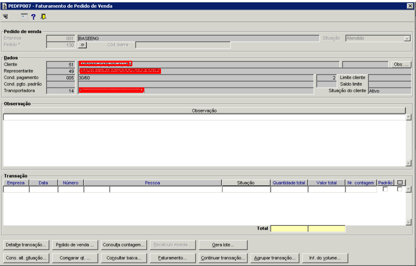416x266 pixels.
Task: Click the double-arrow button next to Pedido
Action: point(82,45)
